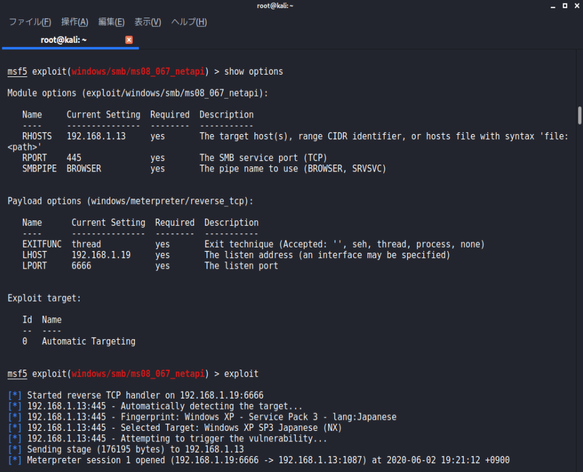Click the 'Automatic Targeting' target name
Image resolution: width=583 pixels, height=472 pixels.
89,342
